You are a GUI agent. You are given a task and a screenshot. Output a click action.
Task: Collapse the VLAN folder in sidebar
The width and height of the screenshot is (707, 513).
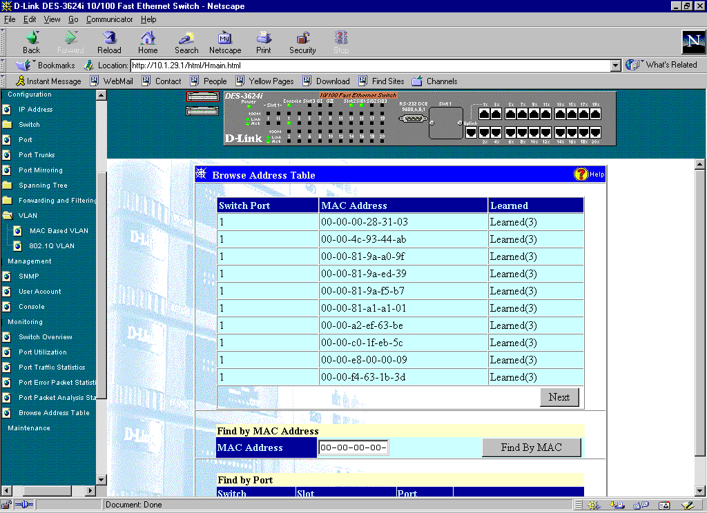pos(8,216)
